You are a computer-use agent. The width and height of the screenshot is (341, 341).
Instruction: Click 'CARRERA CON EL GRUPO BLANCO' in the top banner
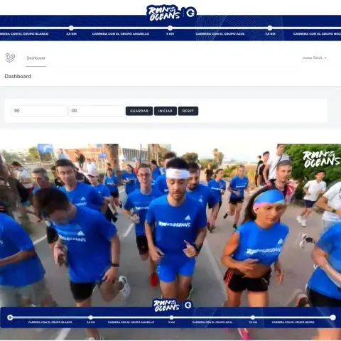tap(24, 34)
